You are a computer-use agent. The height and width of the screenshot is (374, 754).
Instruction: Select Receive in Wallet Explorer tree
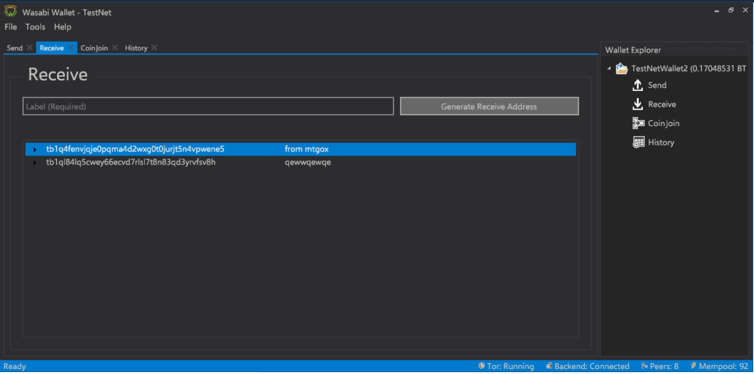coord(662,104)
